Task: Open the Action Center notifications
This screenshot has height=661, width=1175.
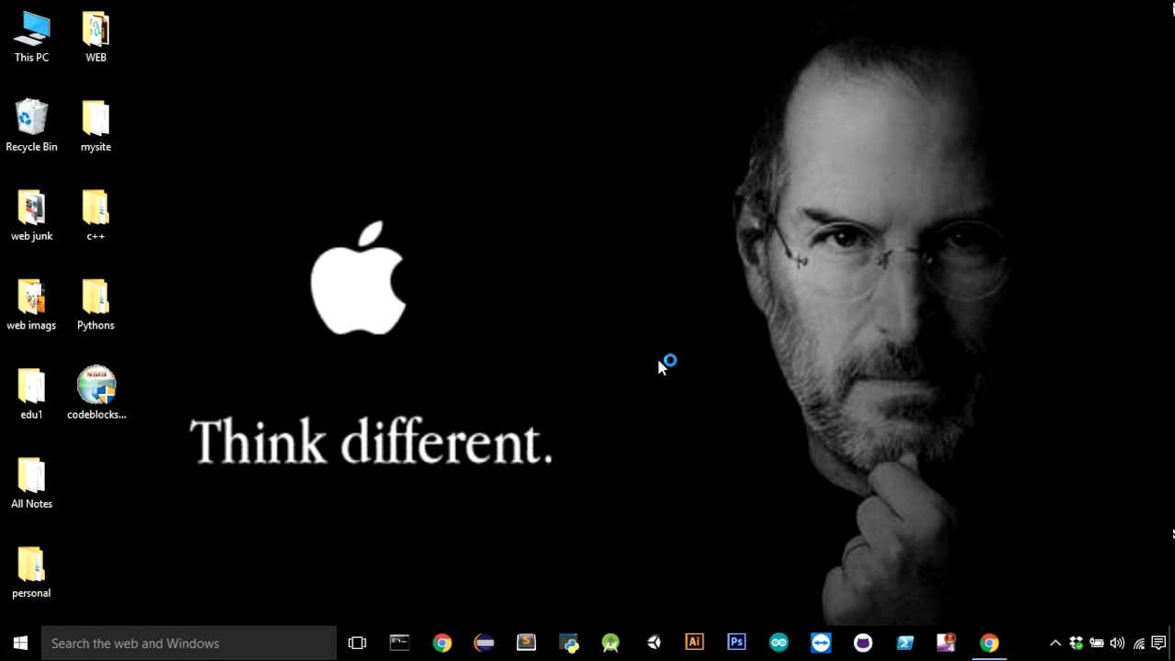Action: 1159,643
